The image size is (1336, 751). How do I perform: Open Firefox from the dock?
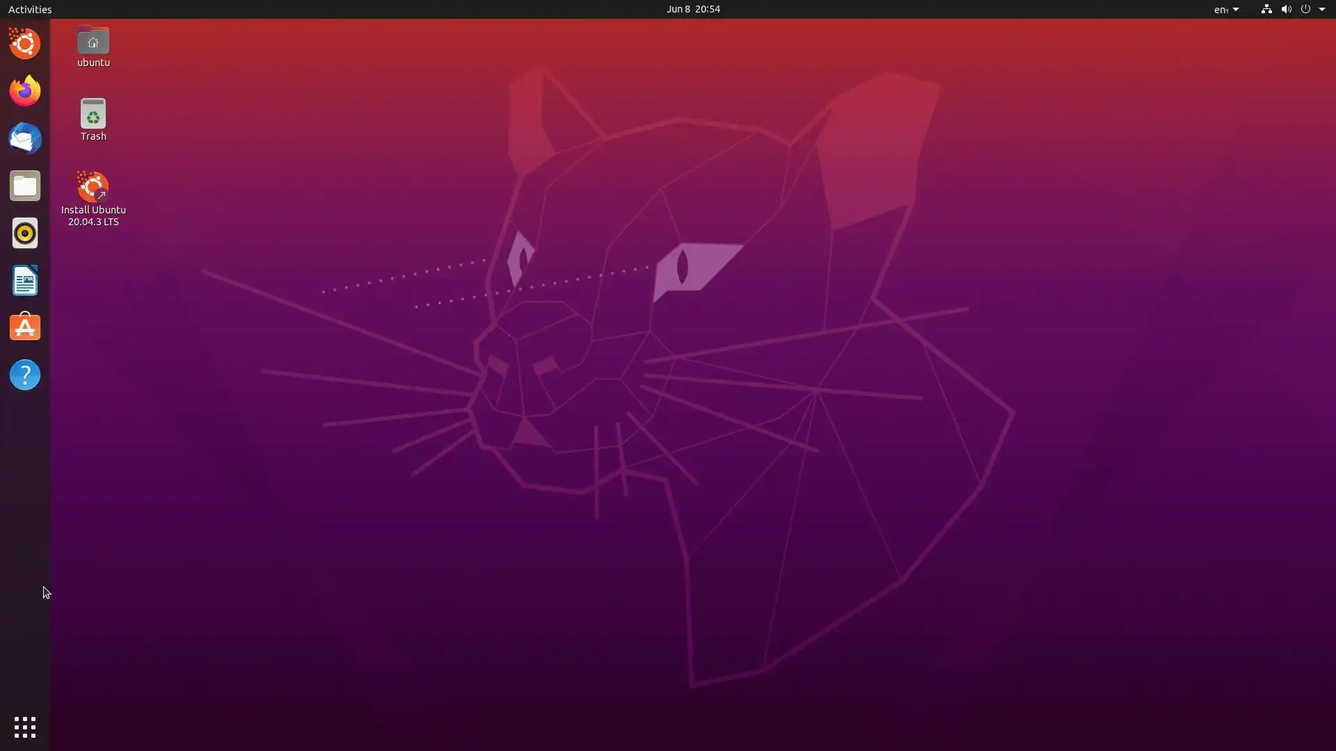tap(25, 91)
